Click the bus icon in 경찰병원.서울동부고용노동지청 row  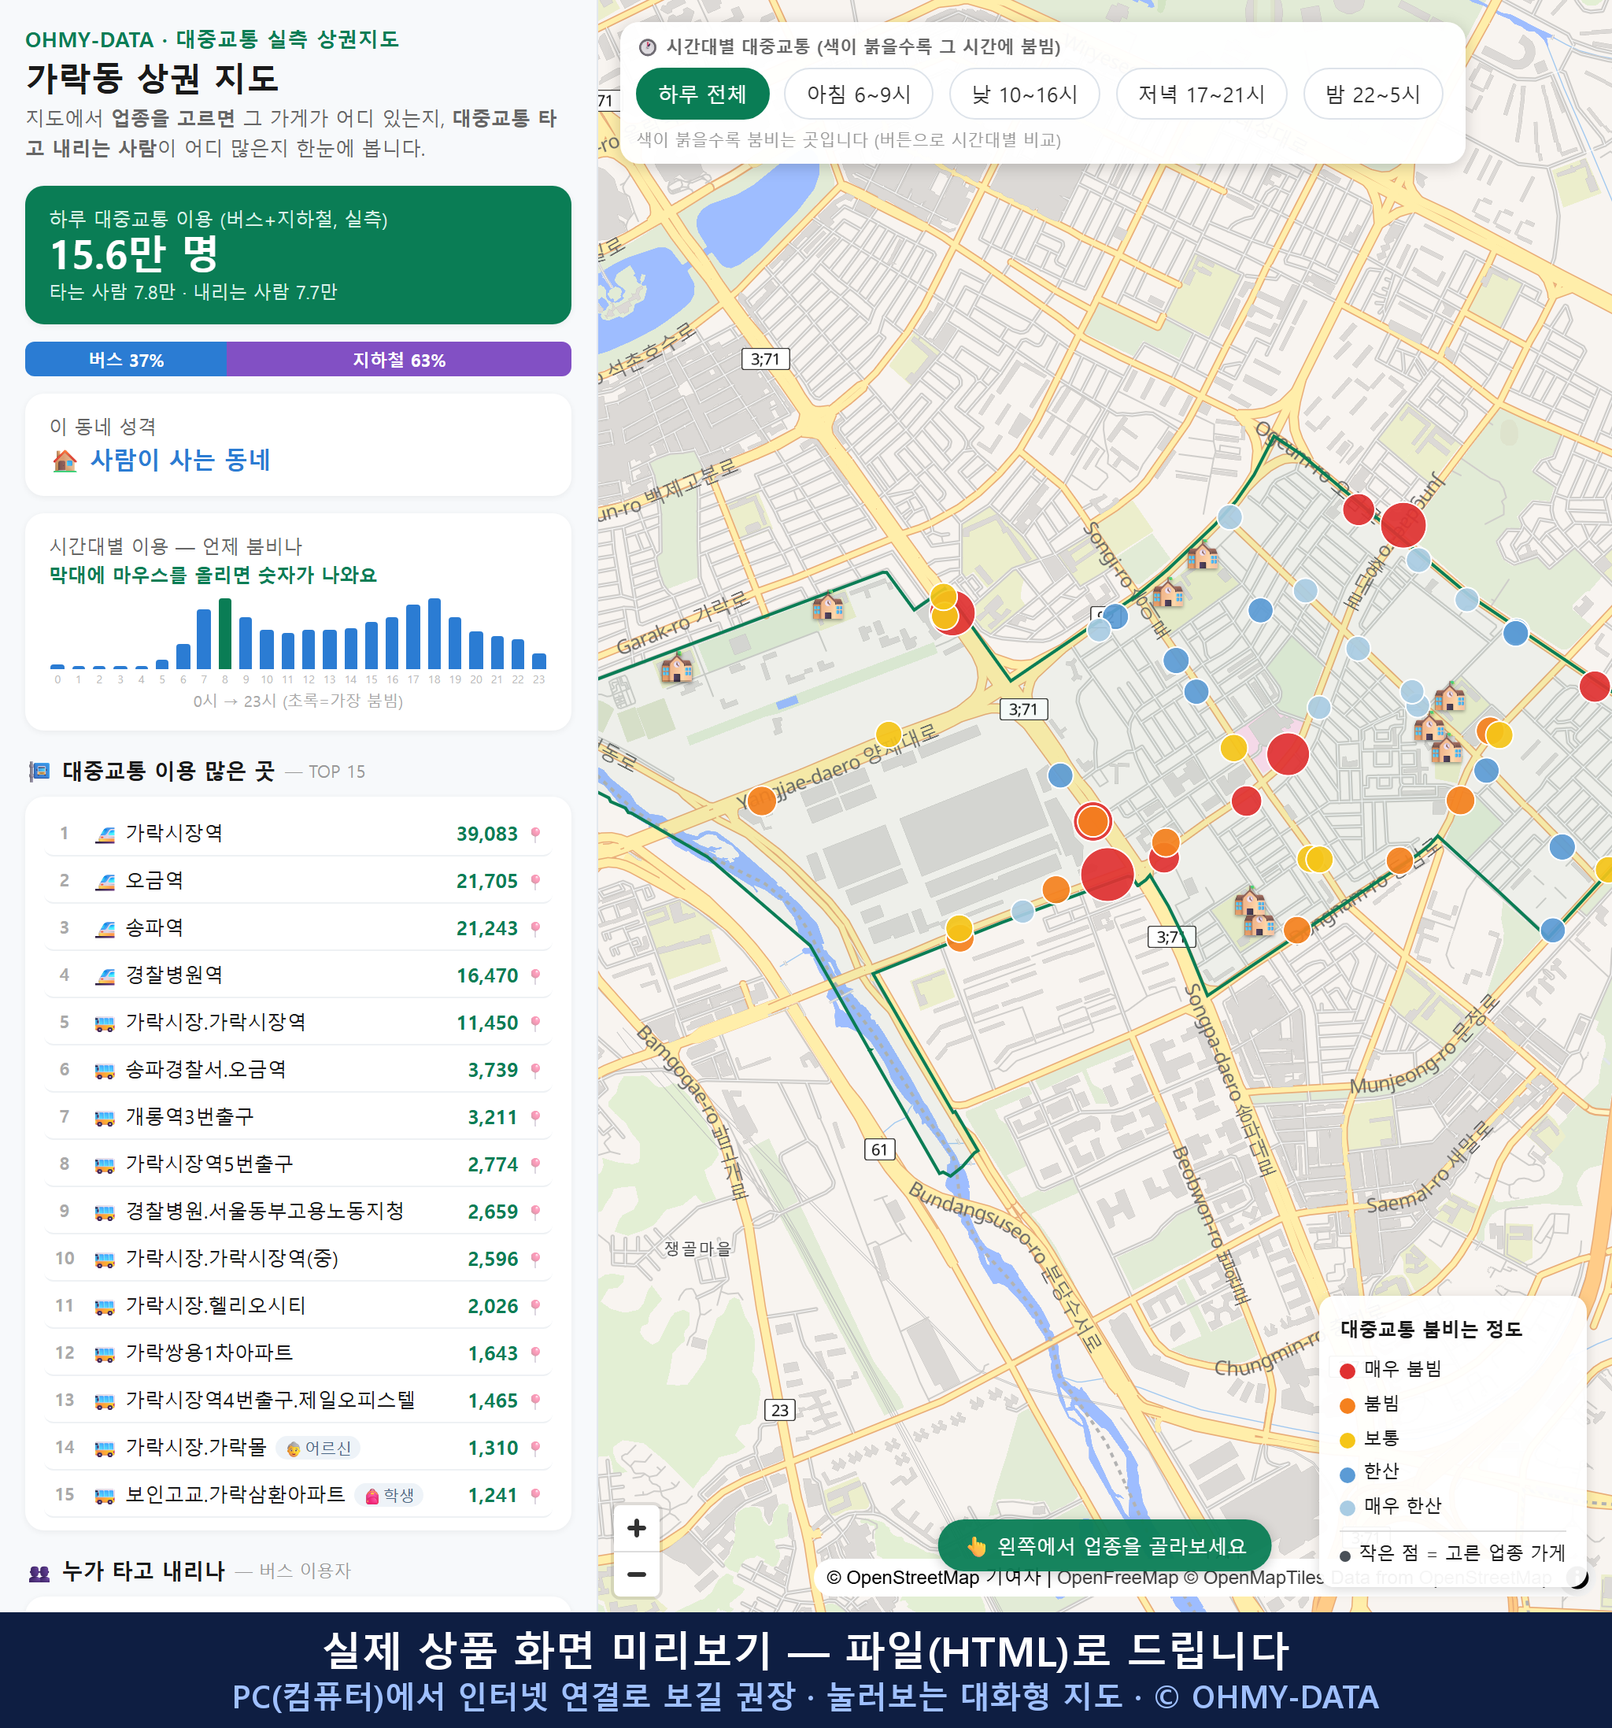tap(105, 1212)
